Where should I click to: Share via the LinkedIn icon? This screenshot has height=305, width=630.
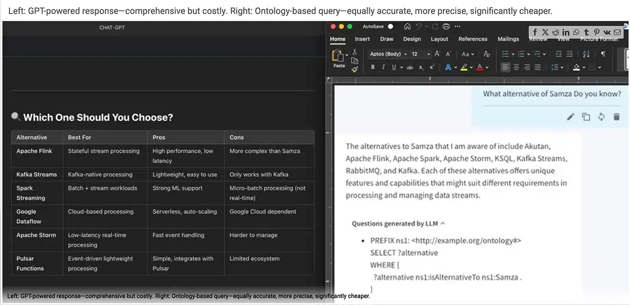point(566,33)
